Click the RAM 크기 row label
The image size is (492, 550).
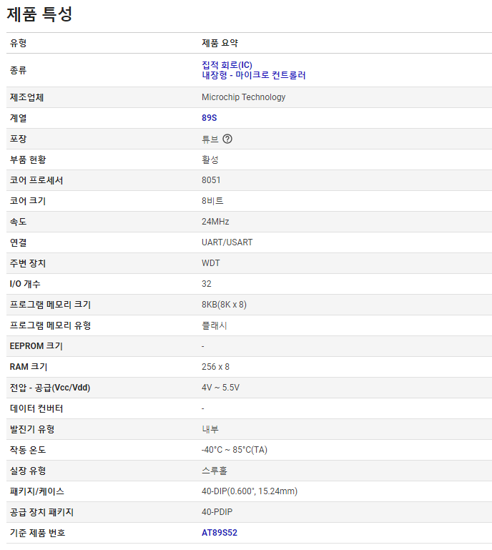(x=29, y=367)
